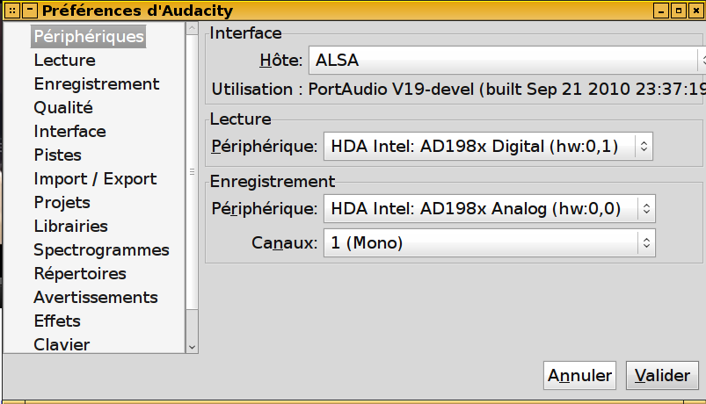Go to the Enregistrement preferences section

[x=97, y=84]
